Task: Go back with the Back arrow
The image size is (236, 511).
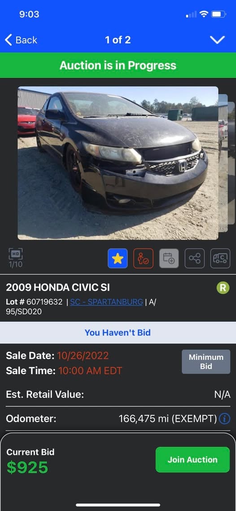Action: (x=21, y=40)
